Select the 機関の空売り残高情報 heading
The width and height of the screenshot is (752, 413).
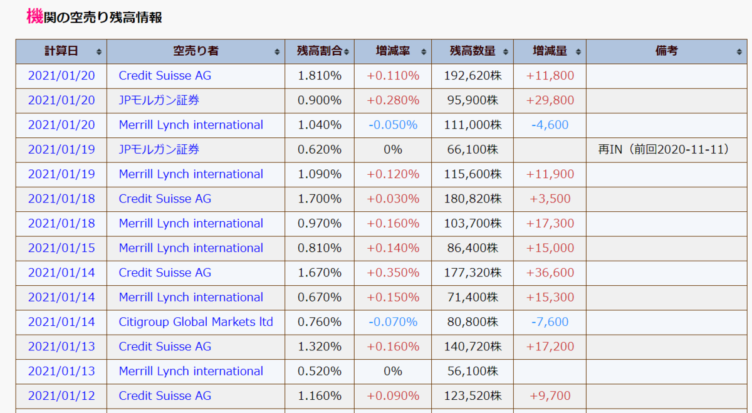tap(94, 17)
